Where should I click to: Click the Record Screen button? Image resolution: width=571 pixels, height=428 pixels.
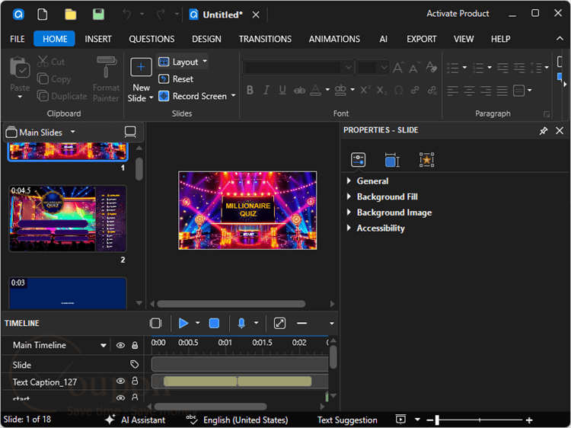(193, 96)
